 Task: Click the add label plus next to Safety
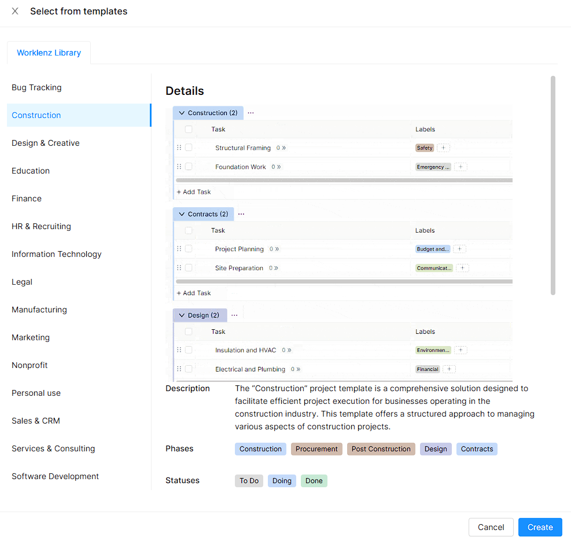[444, 148]
